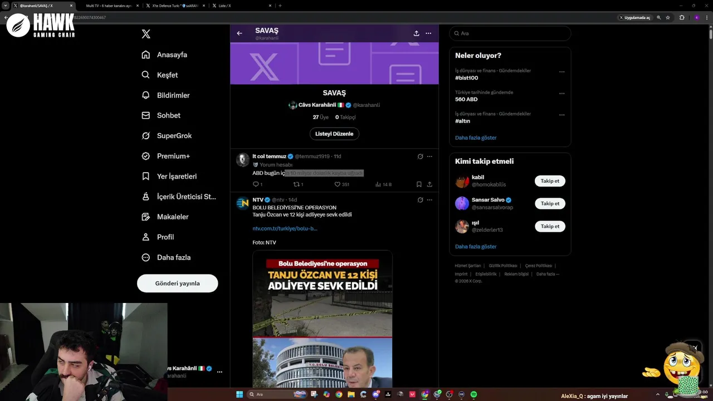Open the SAVAŞ list header's more options
The image size is (713, 401).
pos(428,33)
